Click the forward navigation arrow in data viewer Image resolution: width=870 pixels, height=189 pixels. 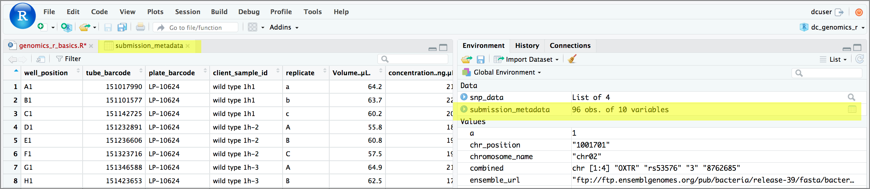click(23, 59)
